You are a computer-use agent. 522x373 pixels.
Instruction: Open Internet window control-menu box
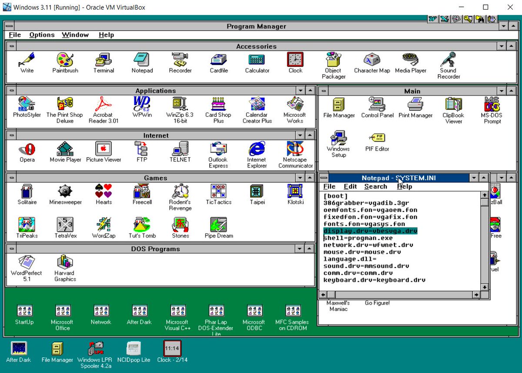[11, 135]
